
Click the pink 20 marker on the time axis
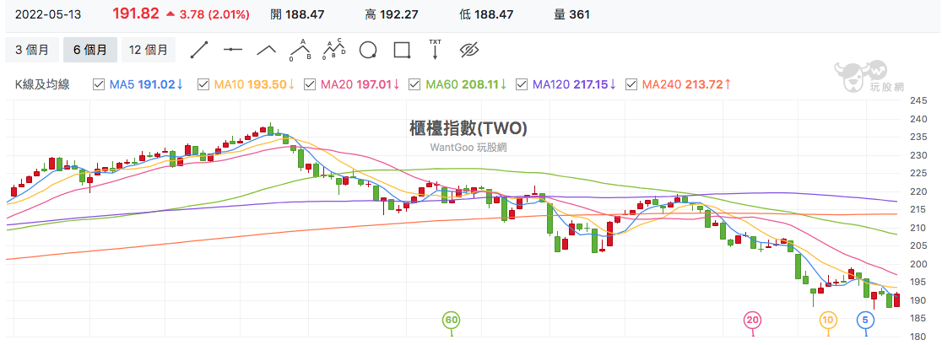pyautogui.click(x=753, y=321)
